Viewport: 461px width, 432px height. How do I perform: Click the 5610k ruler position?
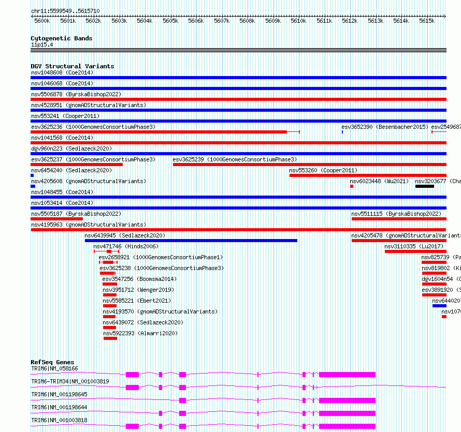(298, 21)
